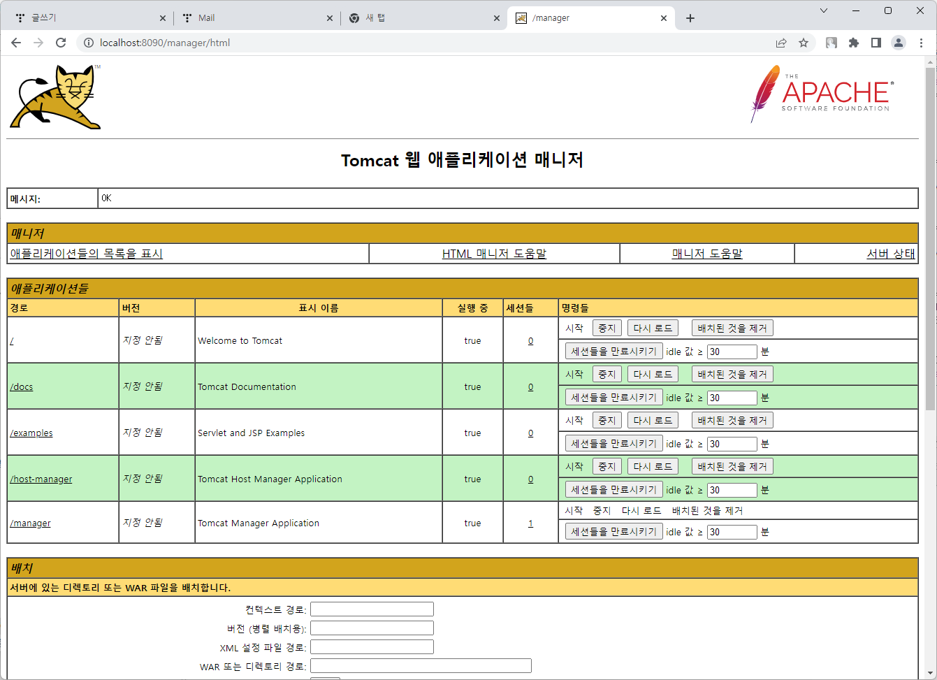
Task: Focus idle value field for /examples
Action: tap(732, 444)
